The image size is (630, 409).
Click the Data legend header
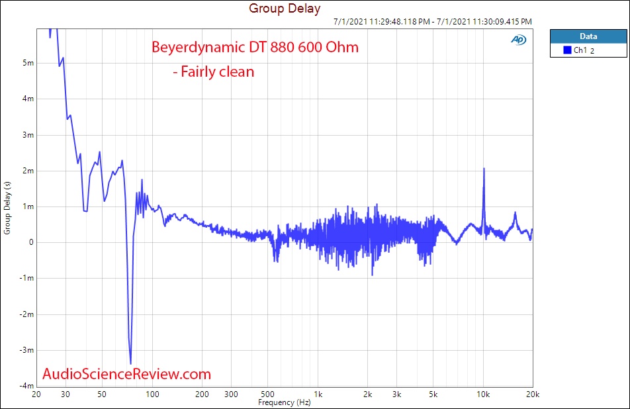[588, 36]
